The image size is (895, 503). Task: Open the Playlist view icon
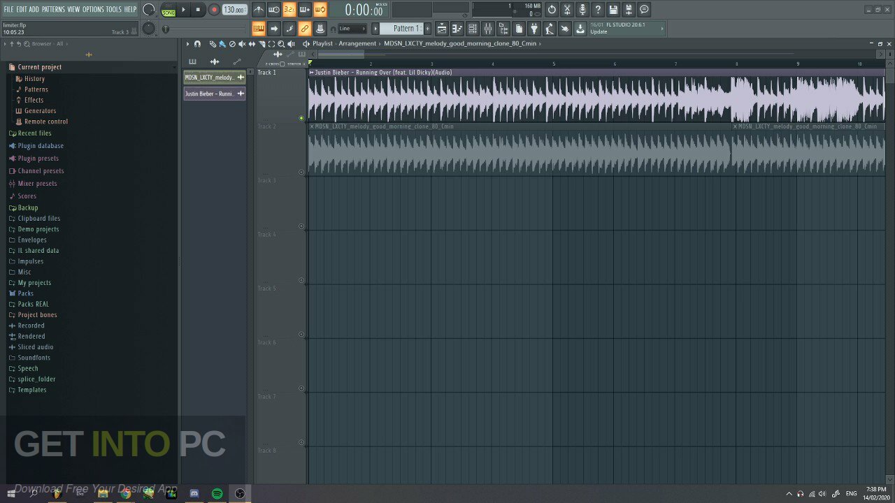[x=442, y=29]
